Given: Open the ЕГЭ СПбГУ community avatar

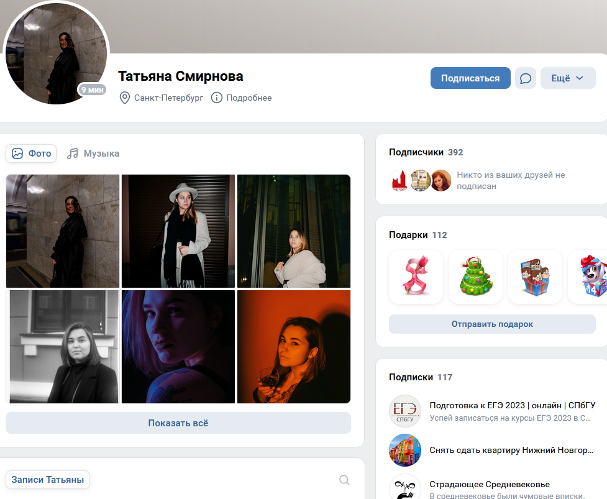Looking at the screenshot, I should 404,411.
